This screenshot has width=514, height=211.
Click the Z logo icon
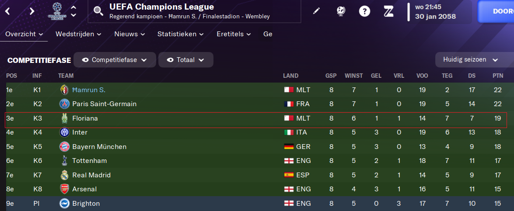(x=389, y=11)
